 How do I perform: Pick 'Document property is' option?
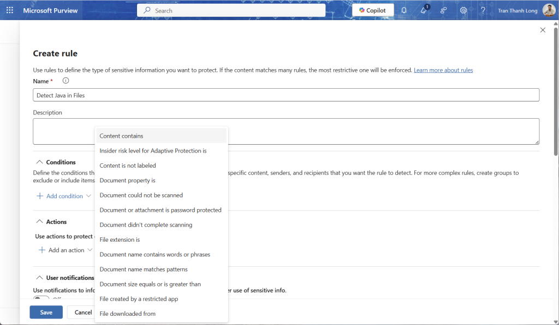127,180
